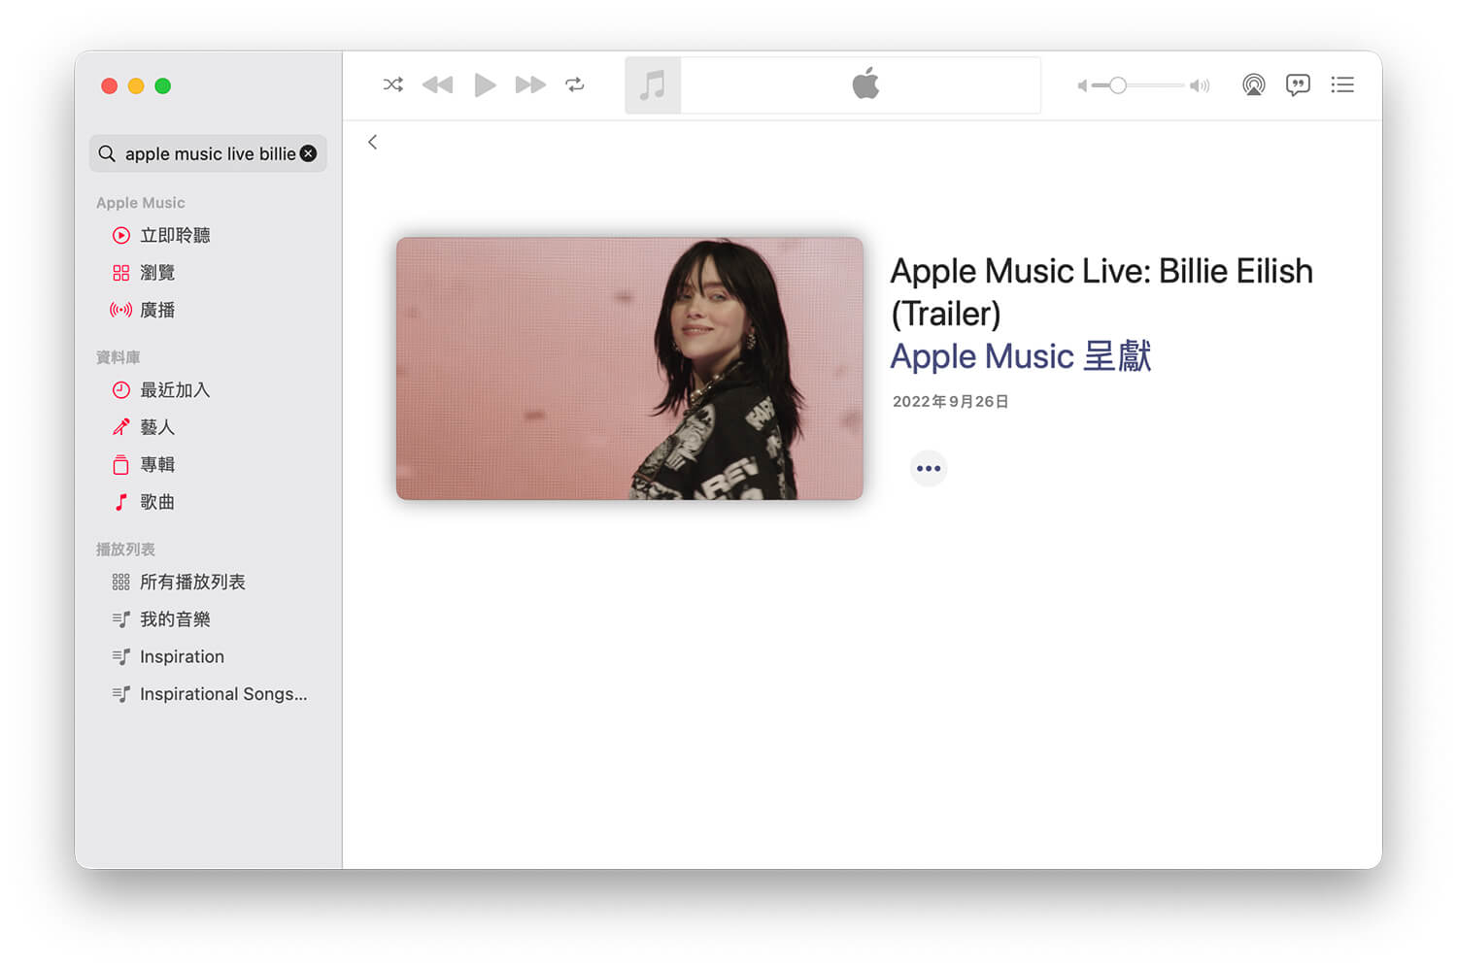Image resolution: width=1457 pixels, height=968 pixels.
Task: Go back with the chevron arrow
Action: point(372,142)
